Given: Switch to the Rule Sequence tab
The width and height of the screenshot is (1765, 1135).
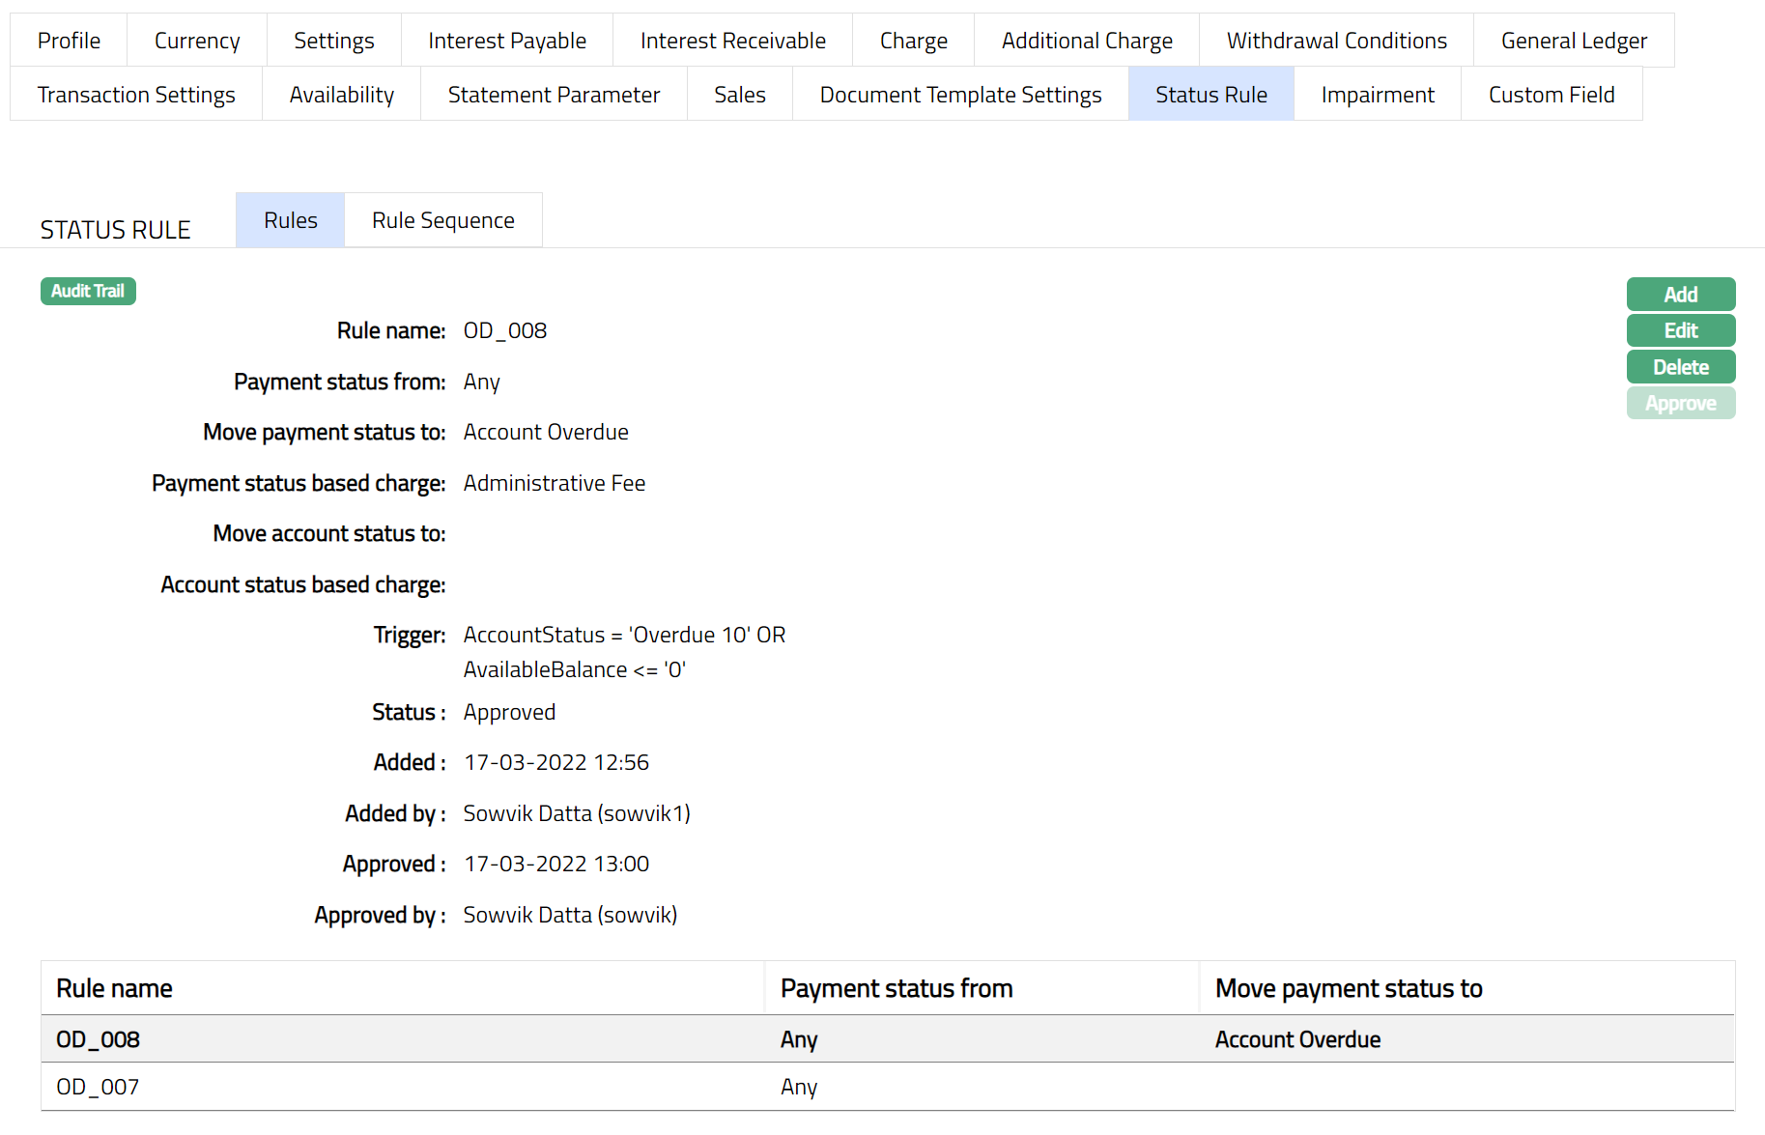Looking at the screenshot, I should point(442,220).
